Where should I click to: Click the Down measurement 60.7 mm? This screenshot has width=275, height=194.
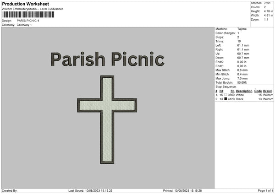pos(243,58)
